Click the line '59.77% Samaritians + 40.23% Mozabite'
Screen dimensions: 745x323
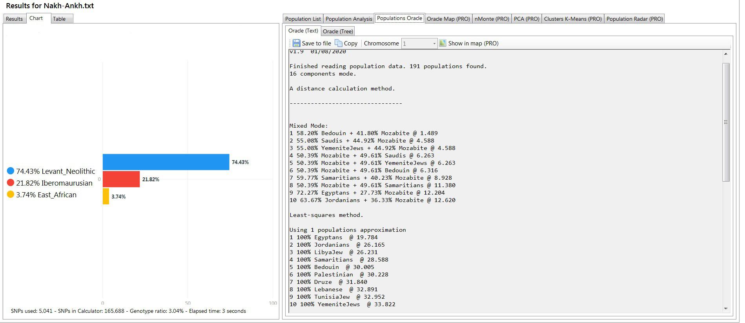coord(371,178)
